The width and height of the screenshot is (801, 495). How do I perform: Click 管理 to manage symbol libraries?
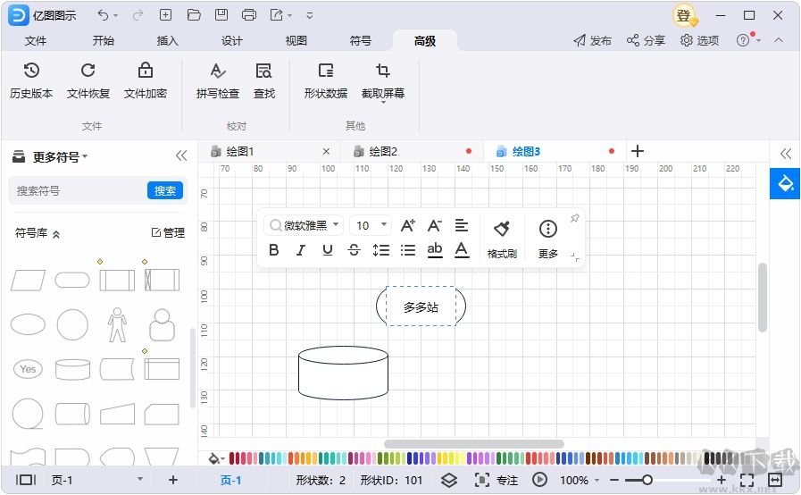pos(168,232)
